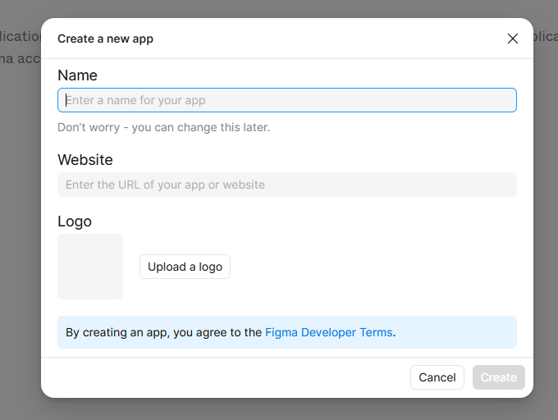Click the "Create a new app" dialog title
Image resolution: width=558 pixels, height=420 pixels.
(105, 39)
